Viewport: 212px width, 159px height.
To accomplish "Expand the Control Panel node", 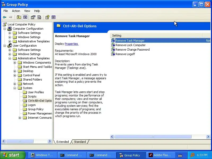I will click(x=15, y=75).
